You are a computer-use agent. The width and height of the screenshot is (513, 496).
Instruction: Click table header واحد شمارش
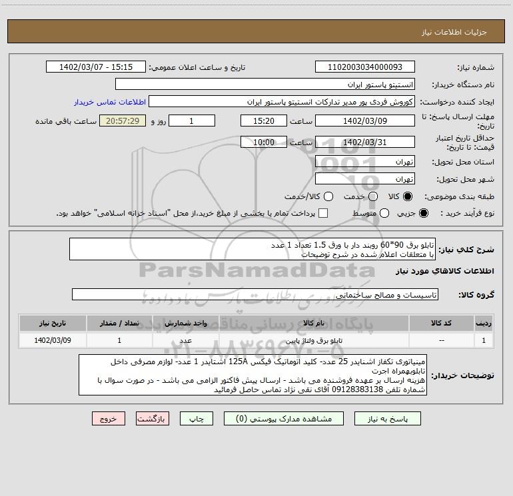pos(185,323)
